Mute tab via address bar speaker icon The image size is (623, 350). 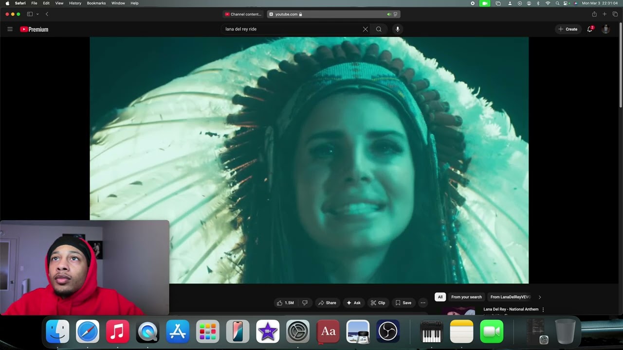[388, 14]
